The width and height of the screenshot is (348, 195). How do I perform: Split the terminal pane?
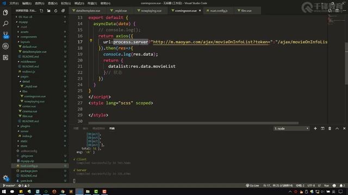(322, 128)
